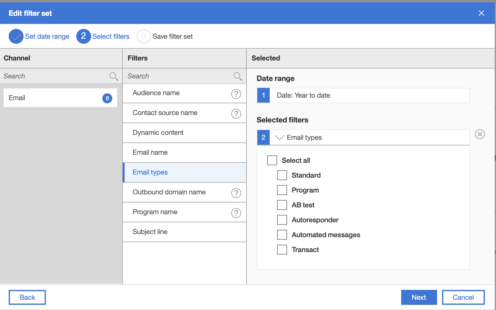
Task: Click the Back button
Action: pos(27,297)
